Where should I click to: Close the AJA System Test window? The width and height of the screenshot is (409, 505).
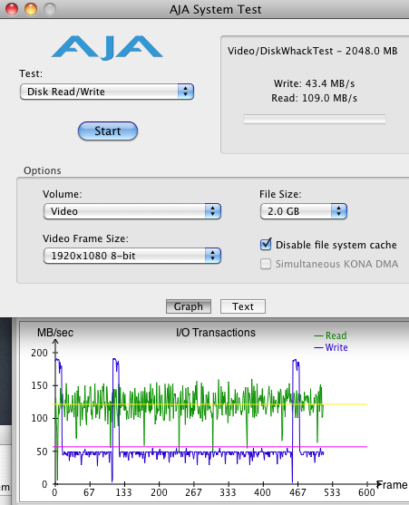click(x=12, y=9)
